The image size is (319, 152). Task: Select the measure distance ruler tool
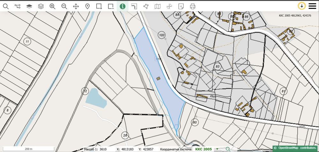coord(134,6)
